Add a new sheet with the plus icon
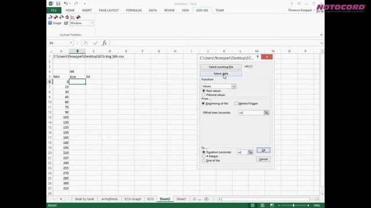371x208 pixels. (206, 199)
